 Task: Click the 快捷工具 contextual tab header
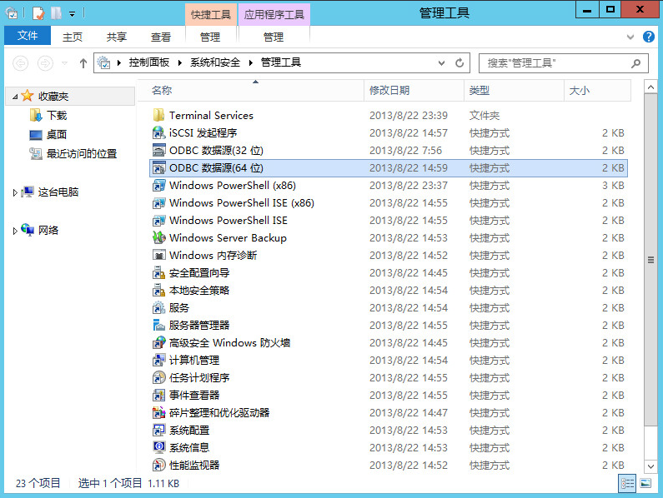click(x=210, y=15)
